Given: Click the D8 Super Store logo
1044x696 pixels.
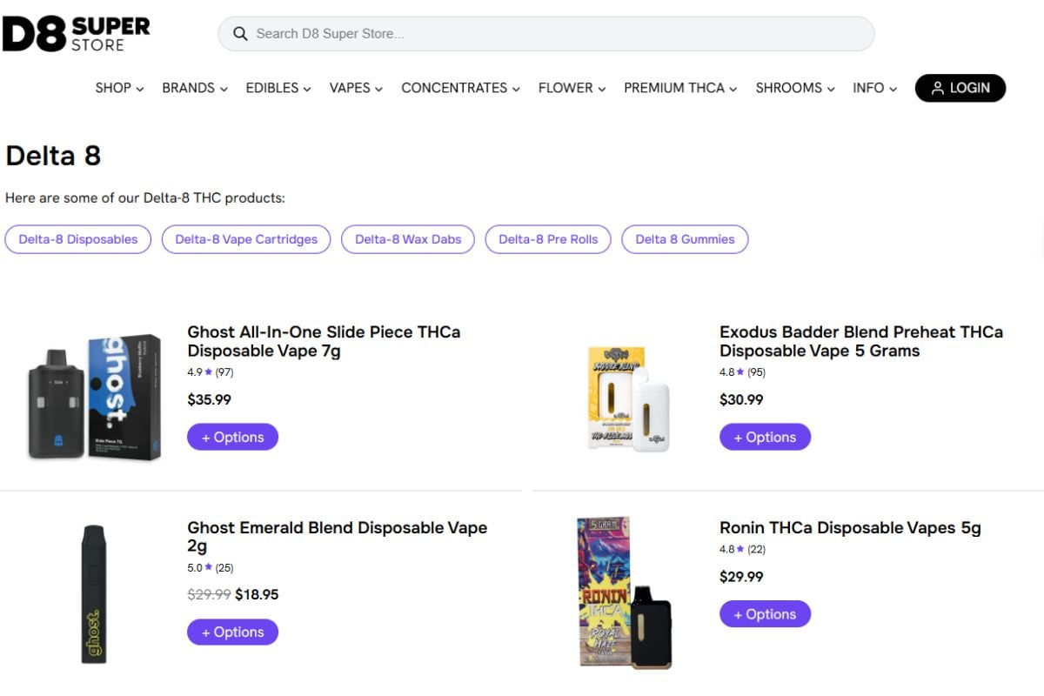Looking at the screenshot, I should pos(74,33).
